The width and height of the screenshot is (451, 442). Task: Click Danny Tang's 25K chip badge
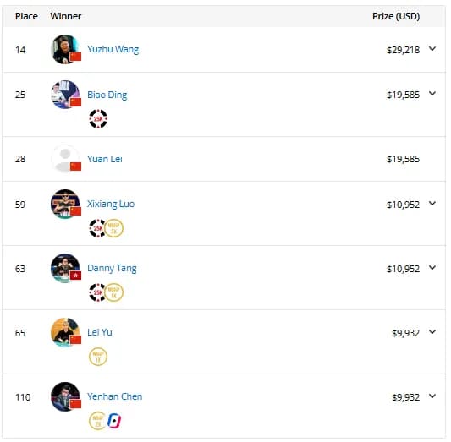[x=97, y=294]
